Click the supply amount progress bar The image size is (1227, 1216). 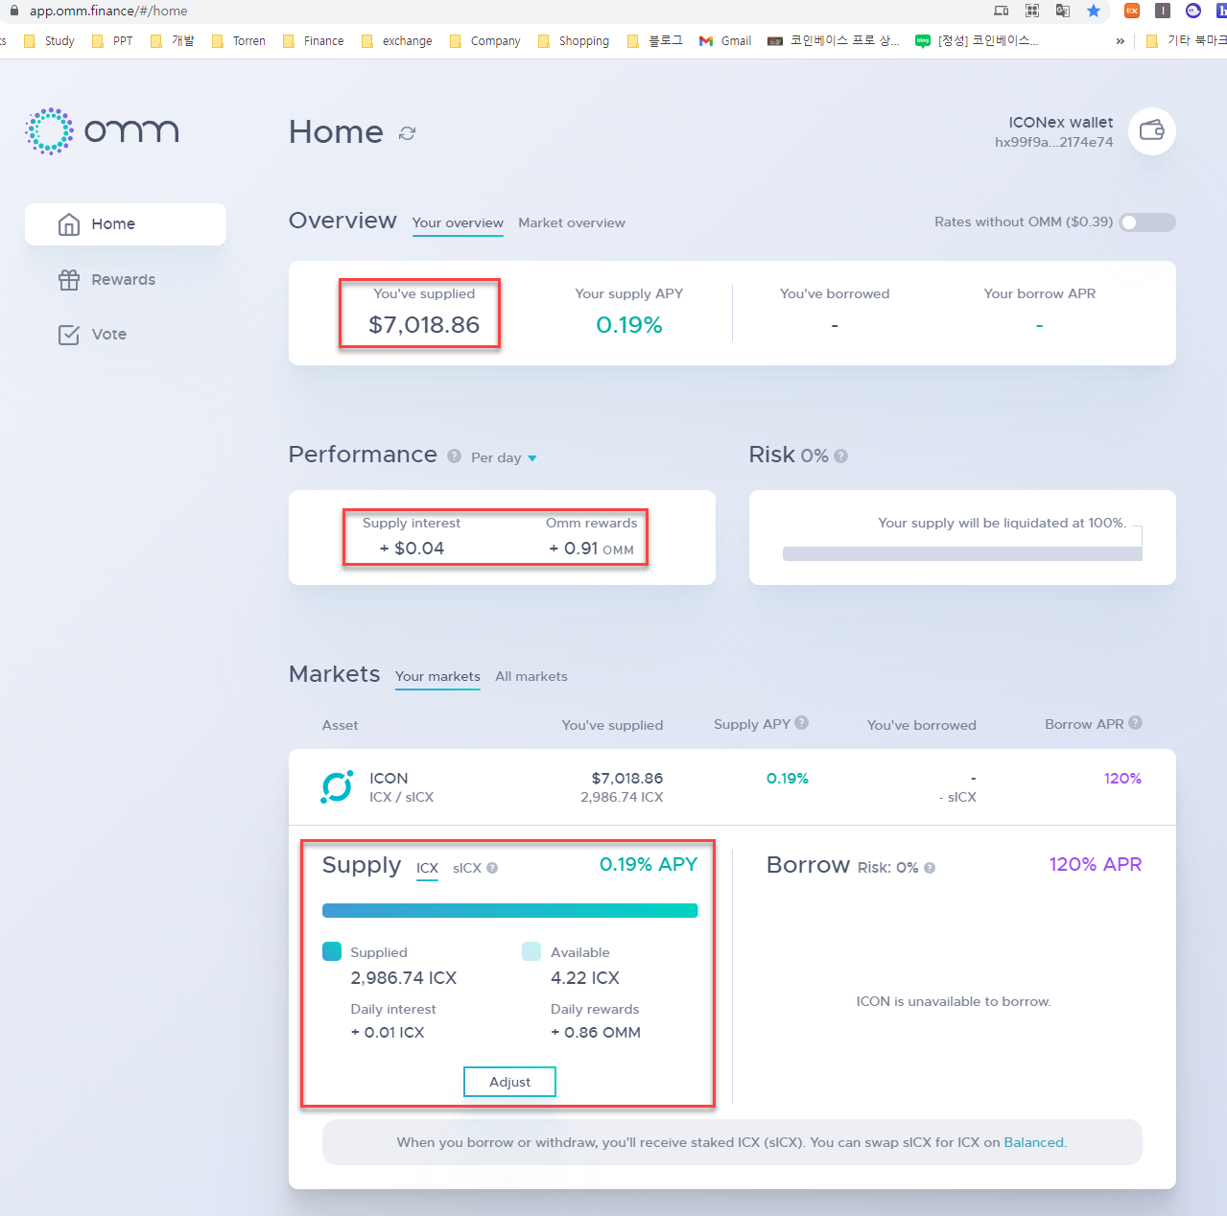point(510,910)
